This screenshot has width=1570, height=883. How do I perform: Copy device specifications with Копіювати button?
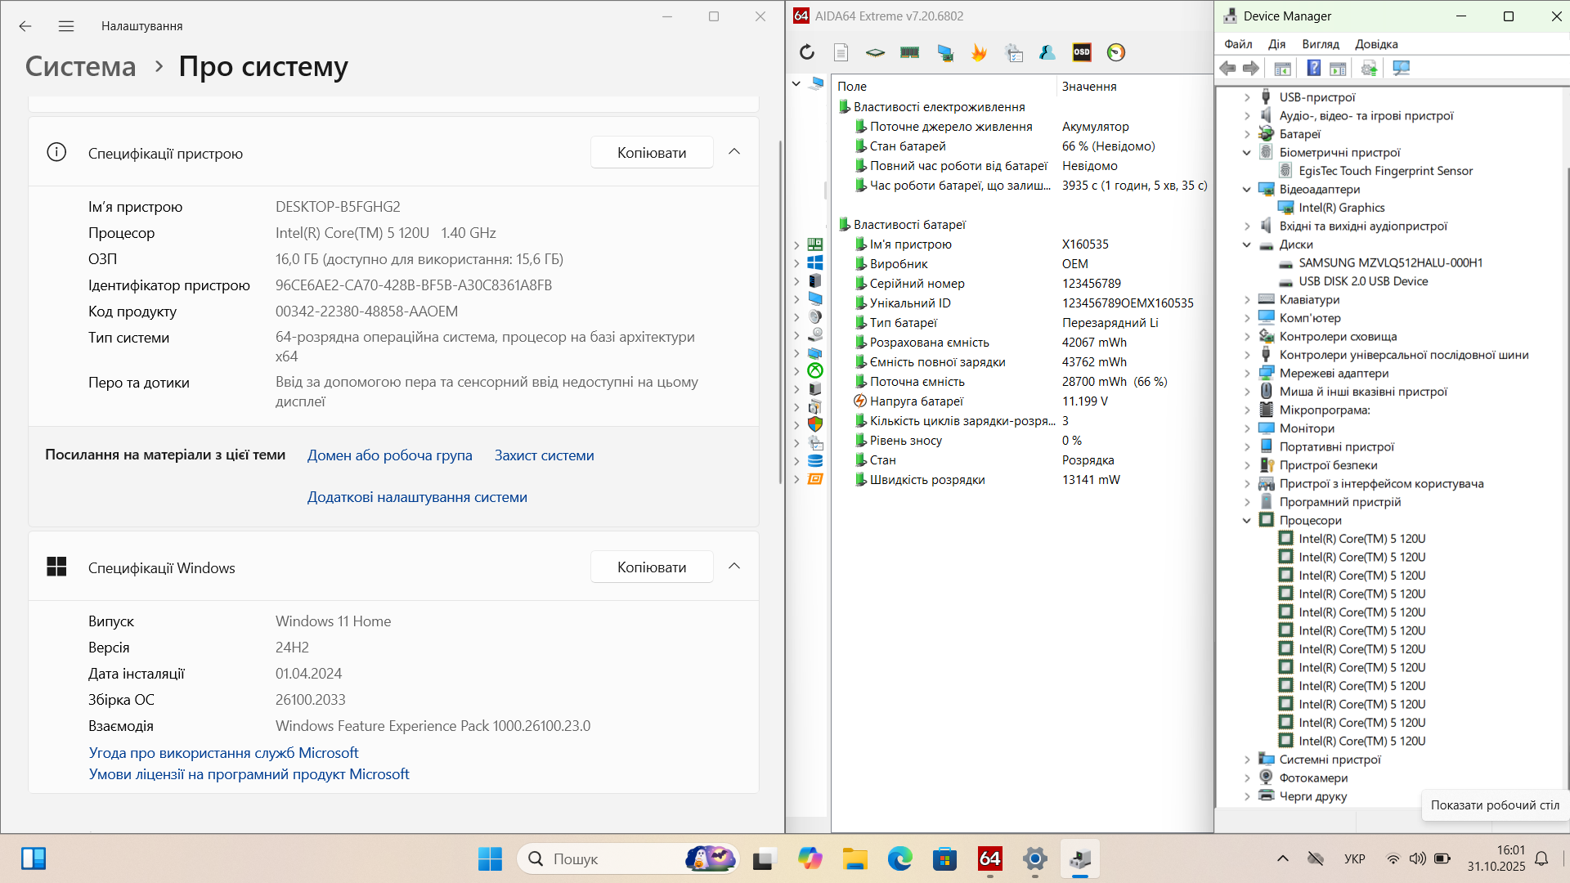pyautogui.click(x=652, y=153)
